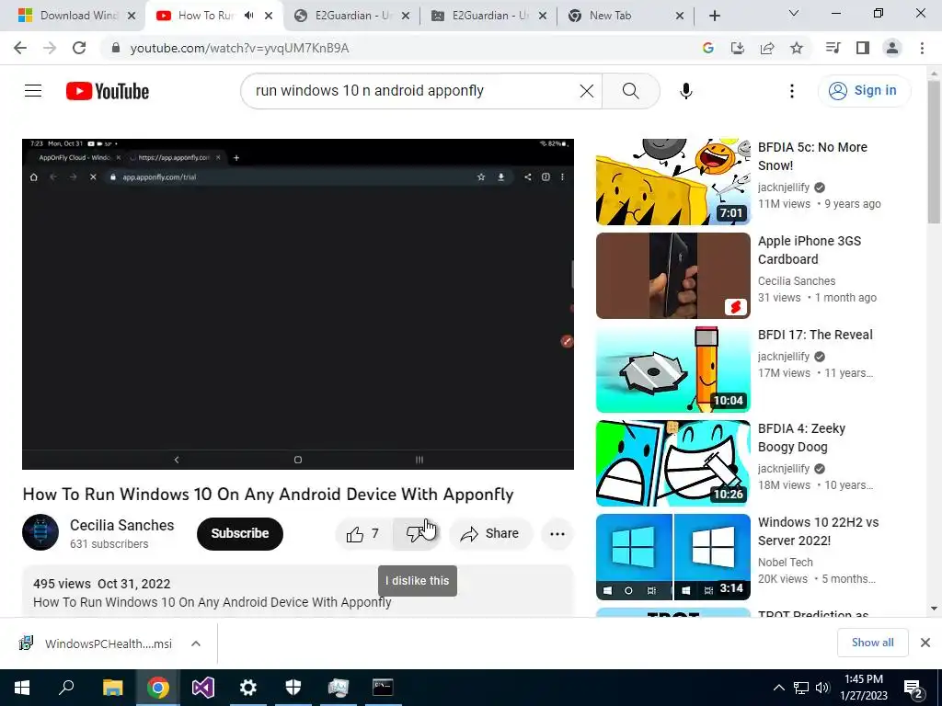
Task: Start voice search with the microphone icon
Action: click(x=686, y=91)
